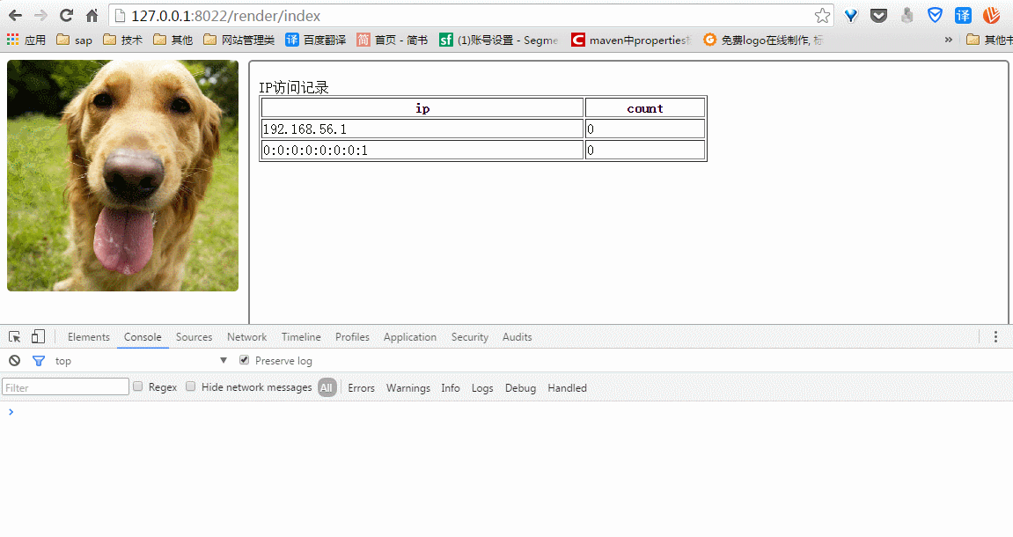Open the orange extension icon

coord(992,16)
